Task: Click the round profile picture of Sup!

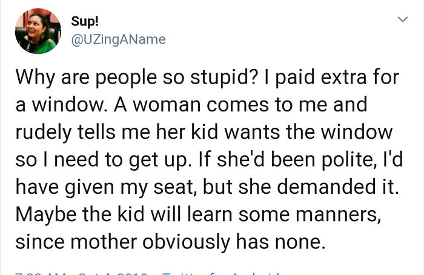Action: (38, 31)
